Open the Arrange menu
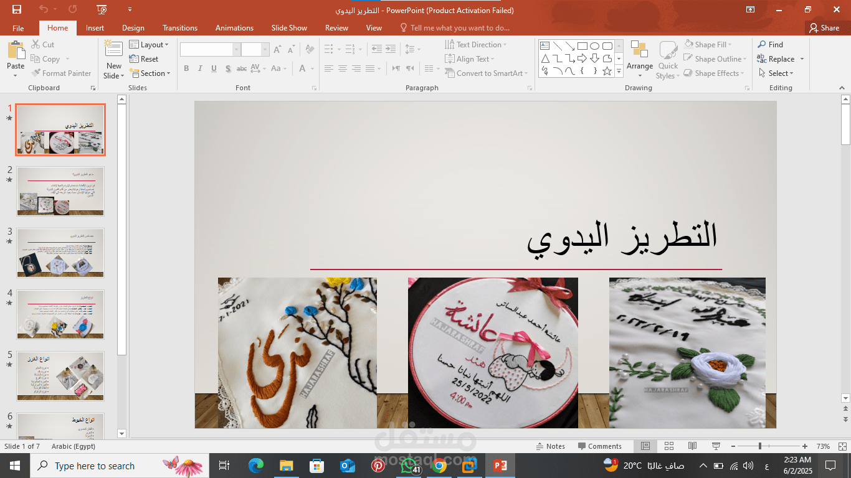This screenshot has width=851, height=478. click(x=640, y=59)
